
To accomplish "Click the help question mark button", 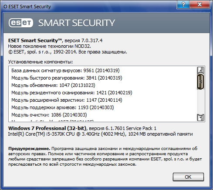I will pos(183,4).
